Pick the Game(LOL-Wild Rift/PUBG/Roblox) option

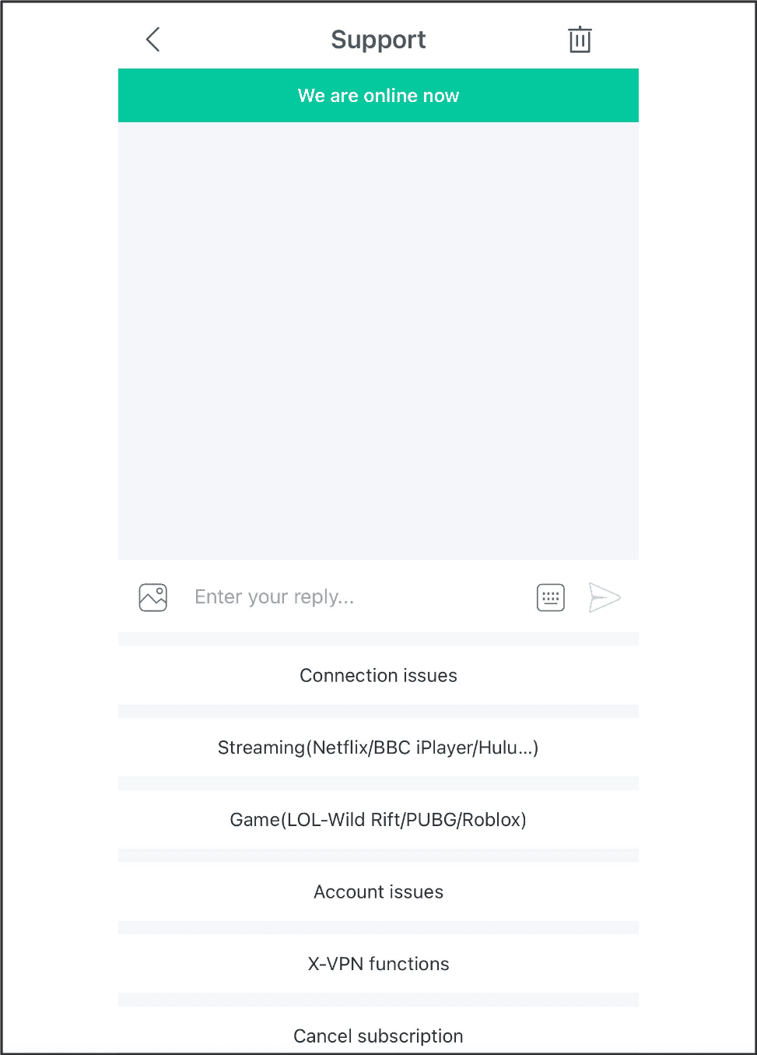[x=378, y=820]
